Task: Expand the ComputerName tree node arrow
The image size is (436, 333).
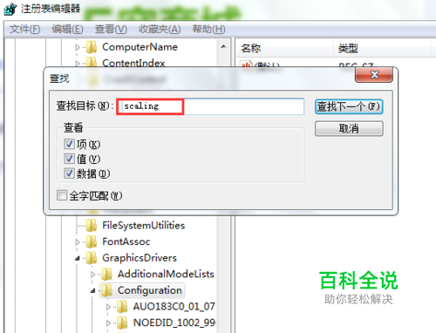Action: pos(78,47)
